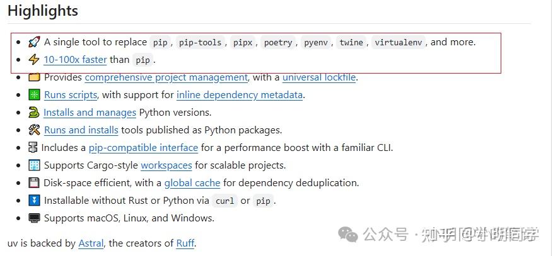The width and height of the screenshot is (553, 256).
Task: Click 'pip' code in the faster line
Action: pyautogui.click(x=143, y=60)
